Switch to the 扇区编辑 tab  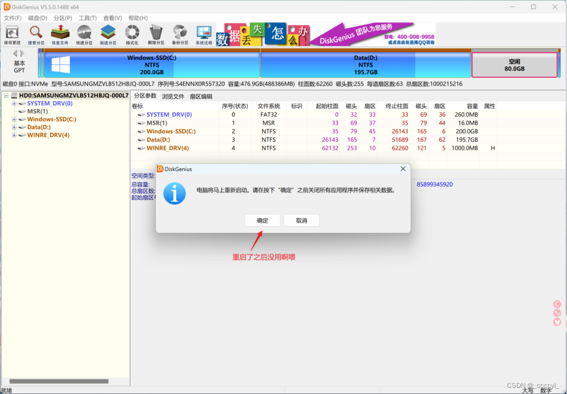tap(200, 96)
